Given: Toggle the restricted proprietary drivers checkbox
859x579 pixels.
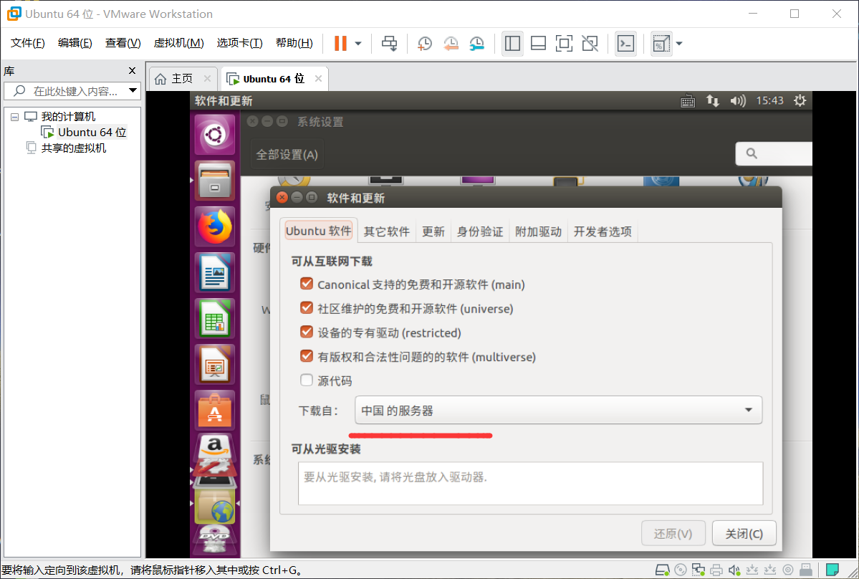Looking at the screenshot, I should [306, 332].
